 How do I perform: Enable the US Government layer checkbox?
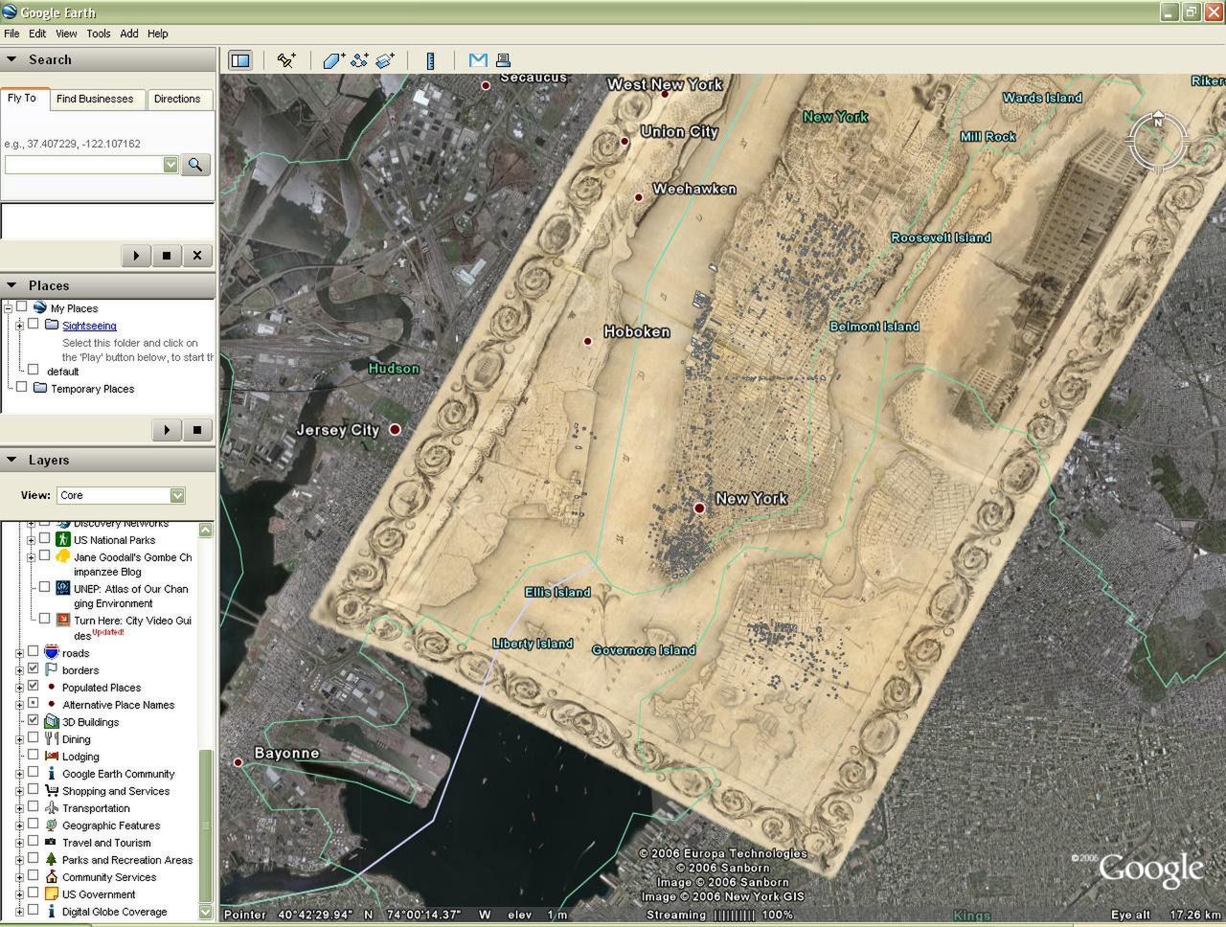coord(34,893)
